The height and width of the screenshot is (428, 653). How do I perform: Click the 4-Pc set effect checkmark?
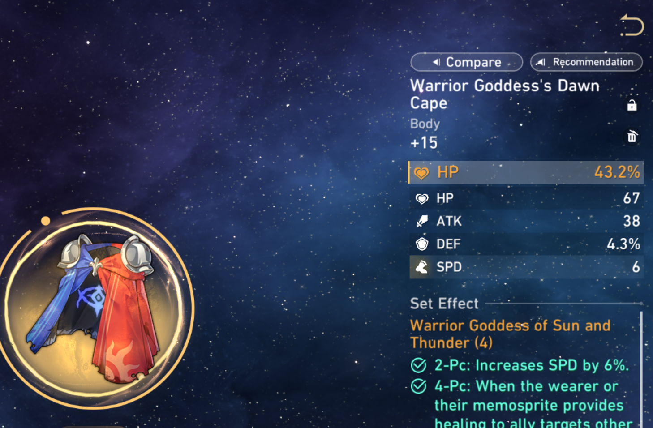pos(418,386)
